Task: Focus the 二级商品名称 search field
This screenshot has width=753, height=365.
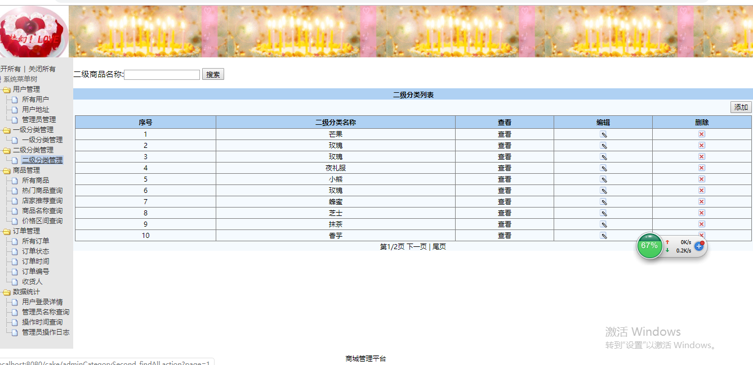Action: [162, 74]
